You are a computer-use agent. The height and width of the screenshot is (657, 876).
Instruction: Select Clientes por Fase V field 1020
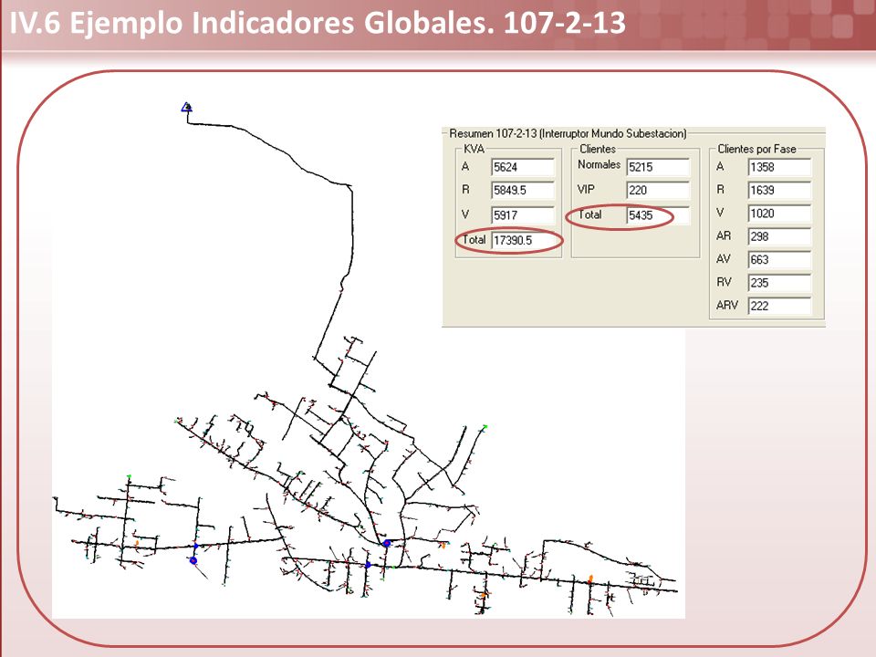click(x=779, y=214)
